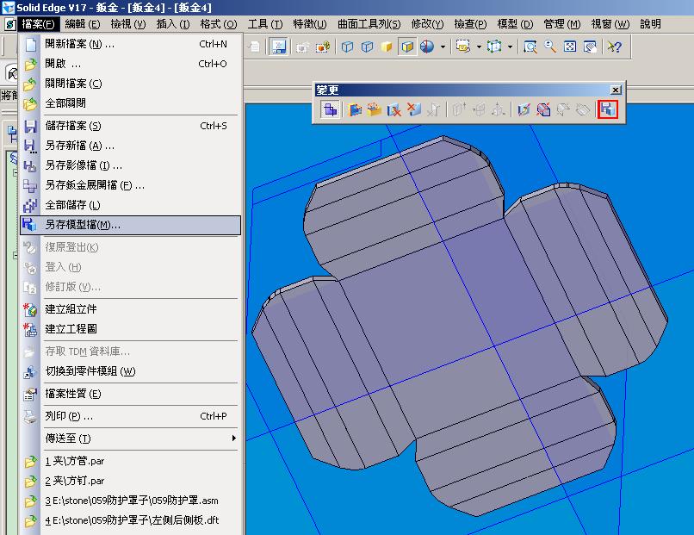Viewport: 694px width, 535px height.
Task: Open dropdown beside common views icon
Action: 511,47
